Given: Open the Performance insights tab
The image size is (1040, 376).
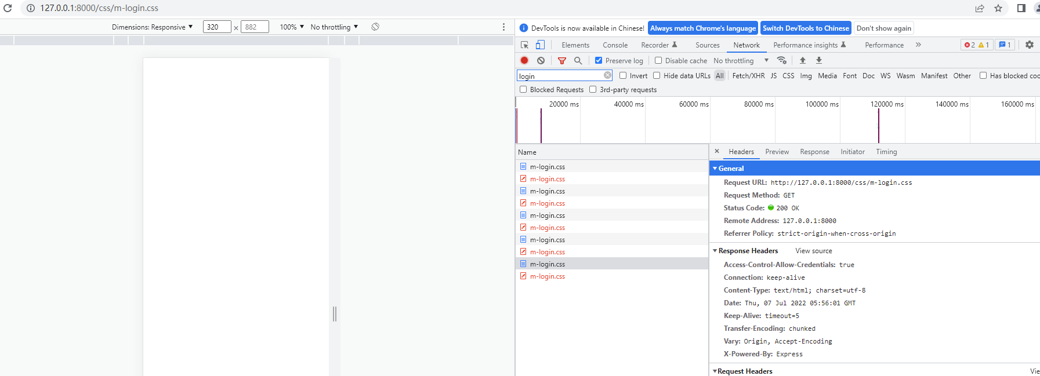Looking at the screenshot, I should pos(810,45).
